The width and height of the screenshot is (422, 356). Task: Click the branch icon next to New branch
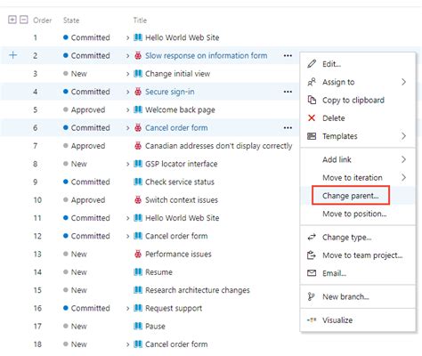[x=312, y=296]
